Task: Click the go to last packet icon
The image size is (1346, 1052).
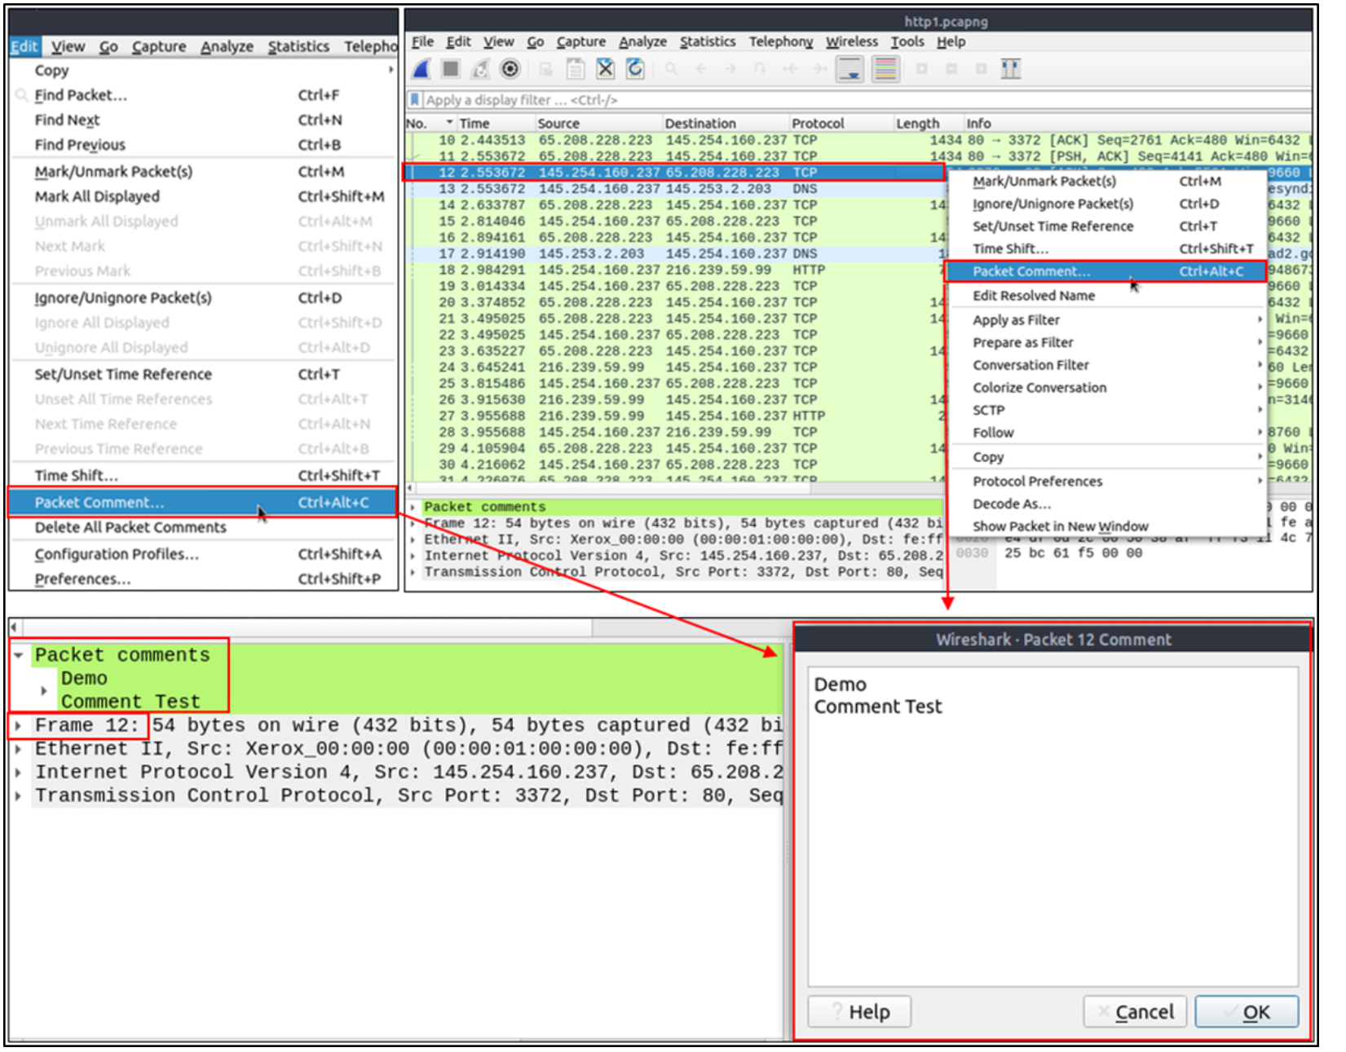Action: coord(819,69)
